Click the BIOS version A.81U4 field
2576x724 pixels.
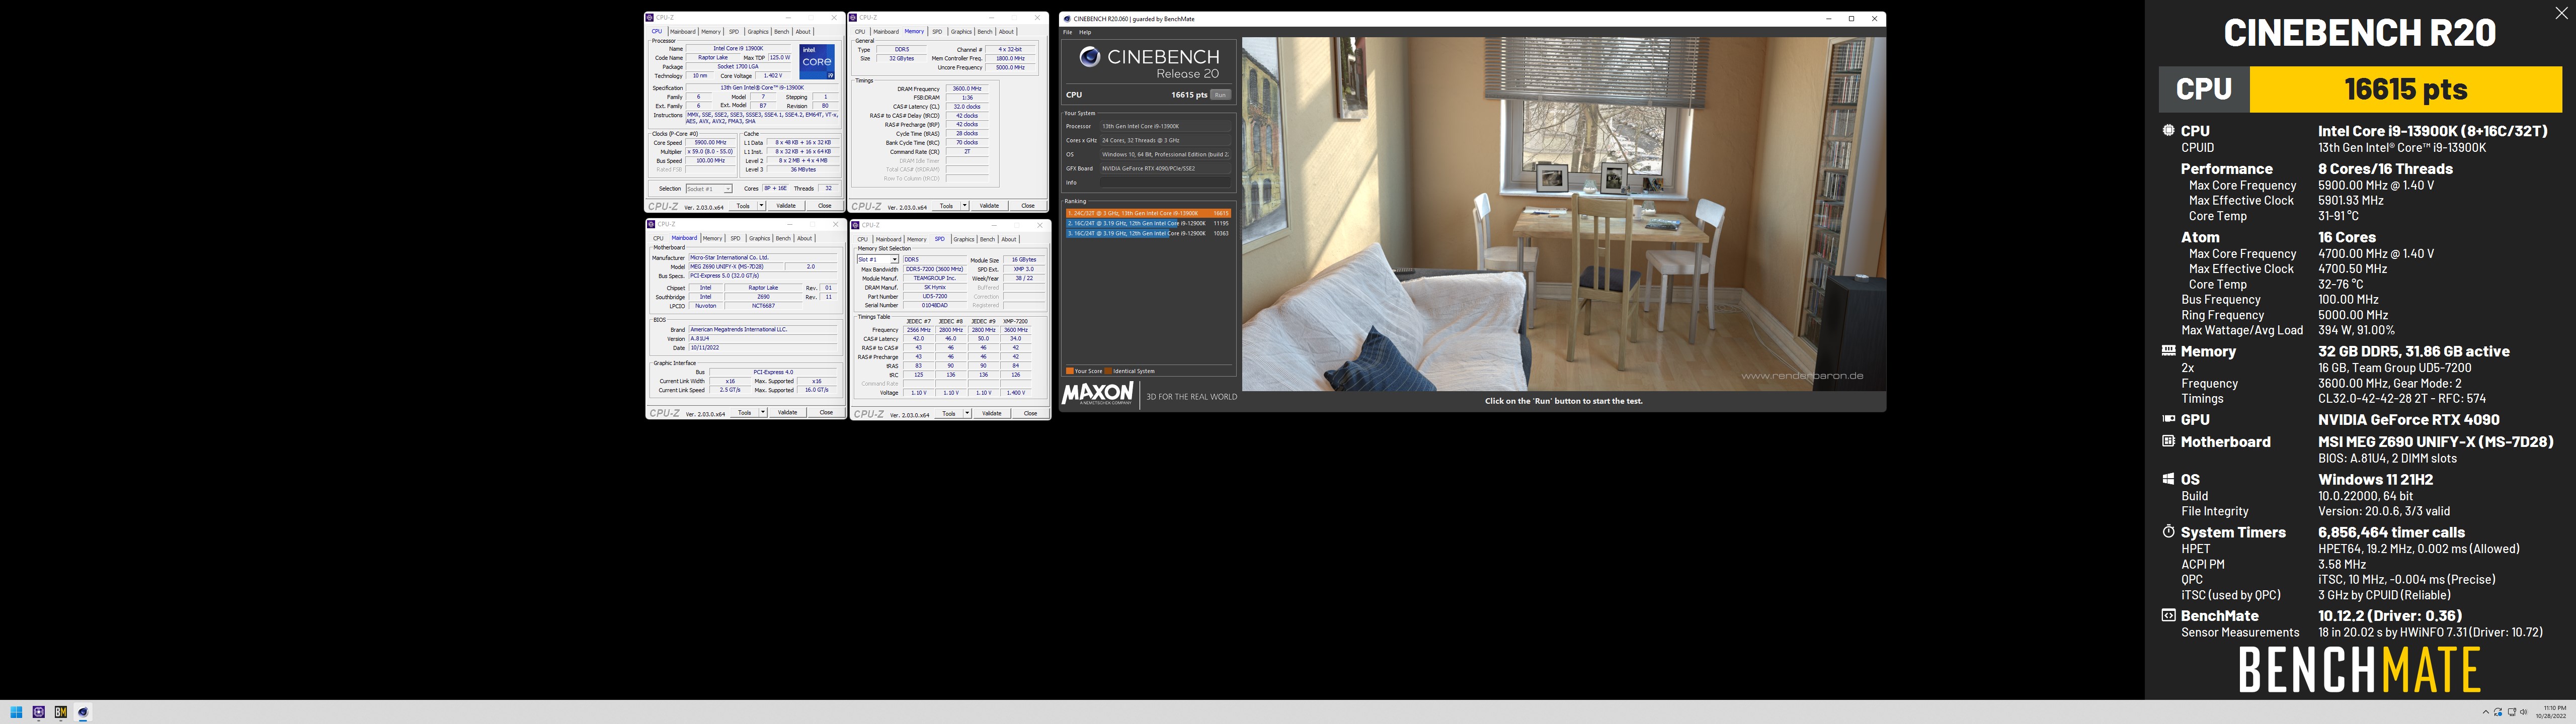(762, 339)
